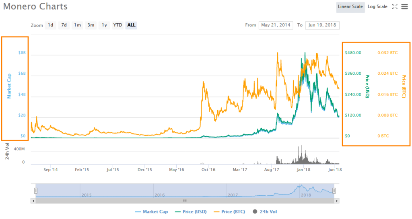
Task: Edit the From date field
Action: pos(276,25)
